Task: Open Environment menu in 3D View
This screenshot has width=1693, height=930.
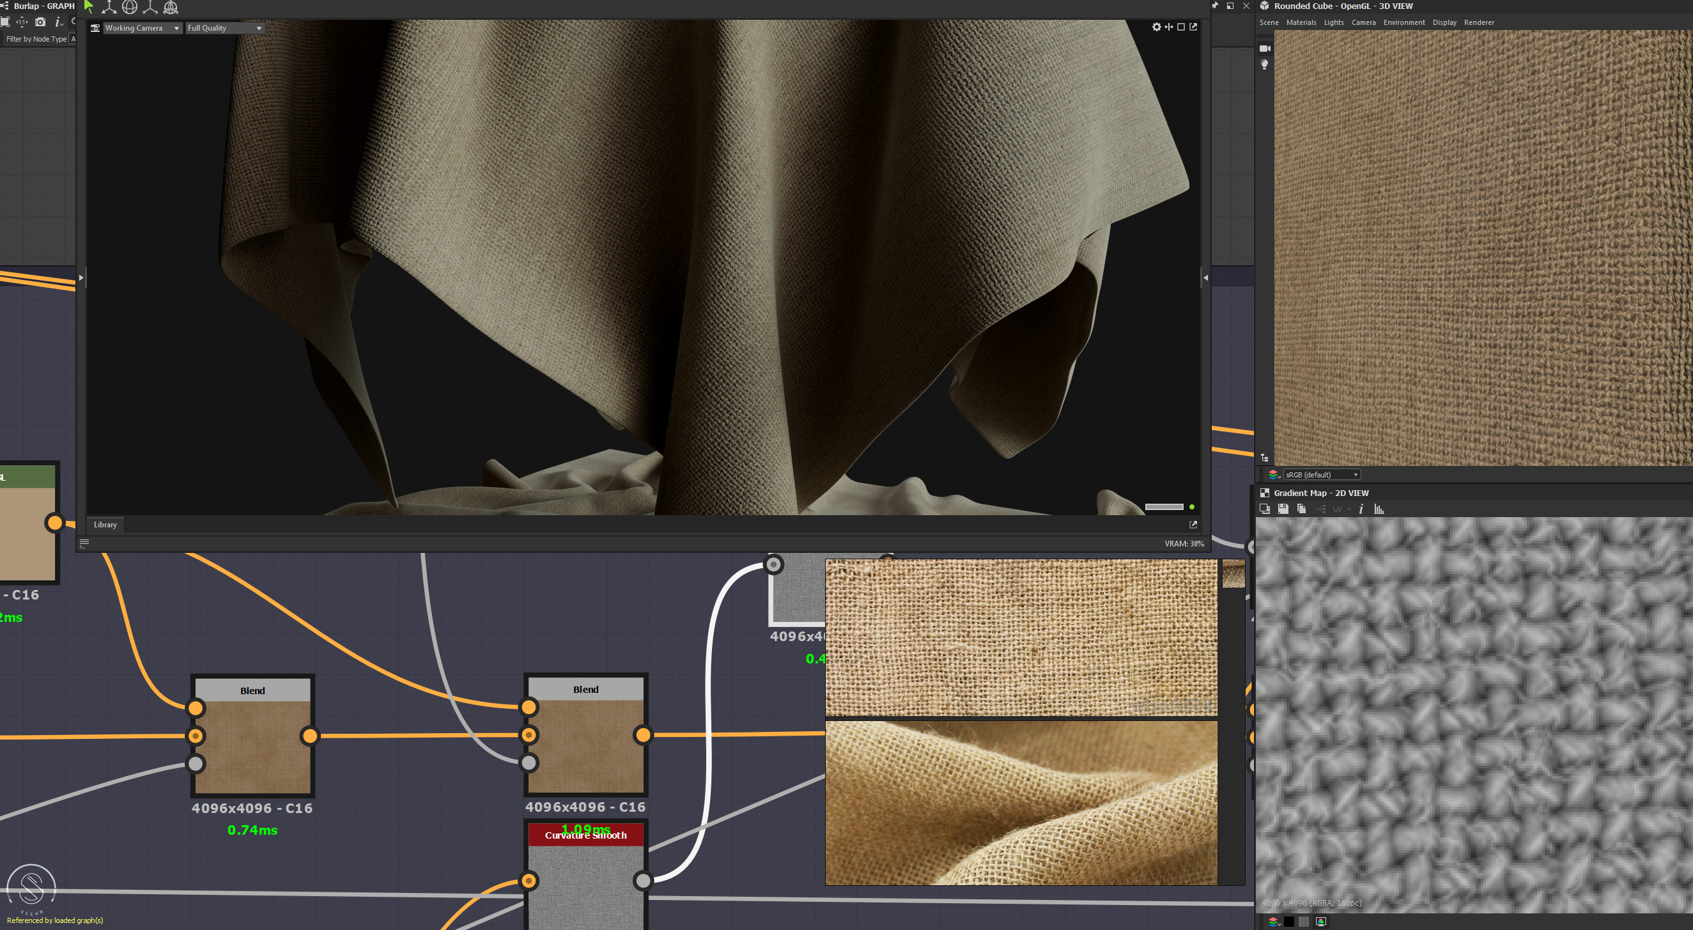Action: click(1404, 22)
